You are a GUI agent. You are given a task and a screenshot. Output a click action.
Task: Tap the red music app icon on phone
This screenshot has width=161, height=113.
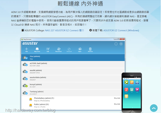126,90
